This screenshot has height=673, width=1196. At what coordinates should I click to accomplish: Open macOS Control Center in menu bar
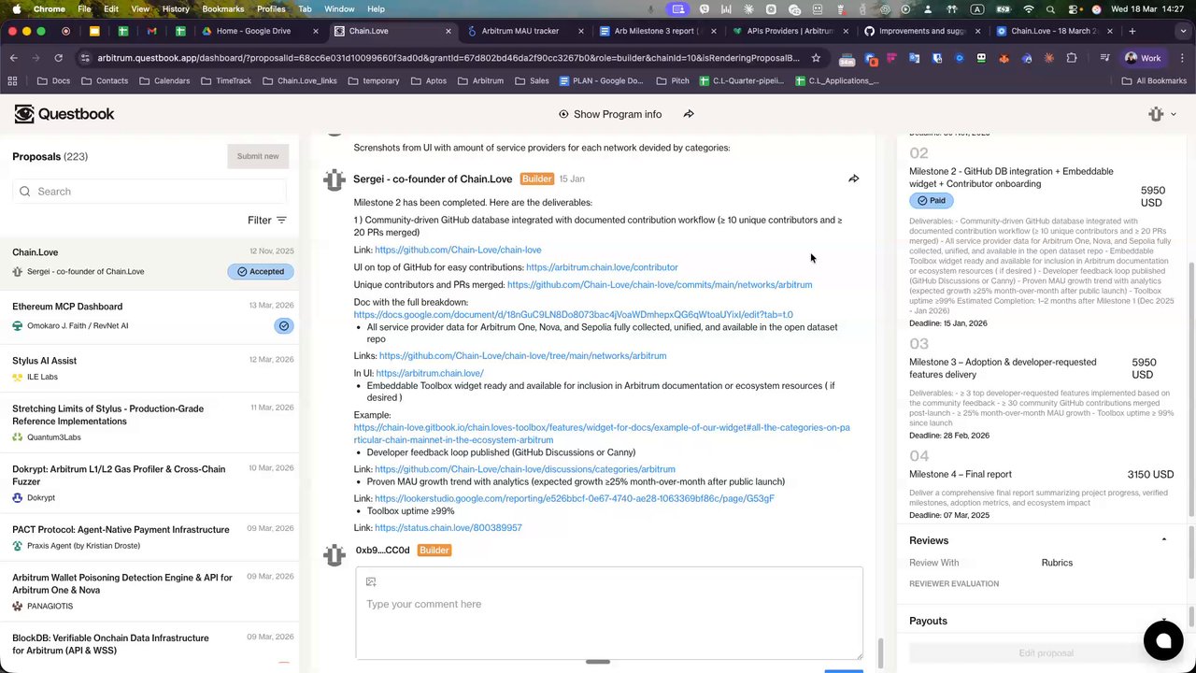1072,9
